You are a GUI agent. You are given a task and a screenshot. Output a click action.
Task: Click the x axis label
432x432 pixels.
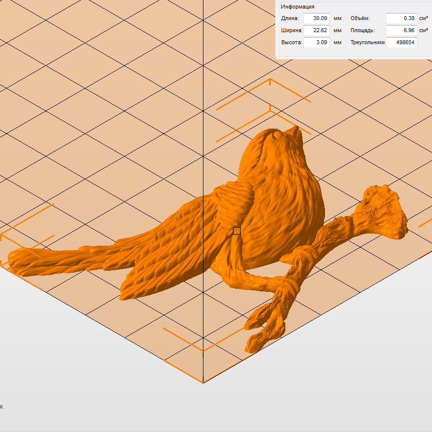(2, 406)
